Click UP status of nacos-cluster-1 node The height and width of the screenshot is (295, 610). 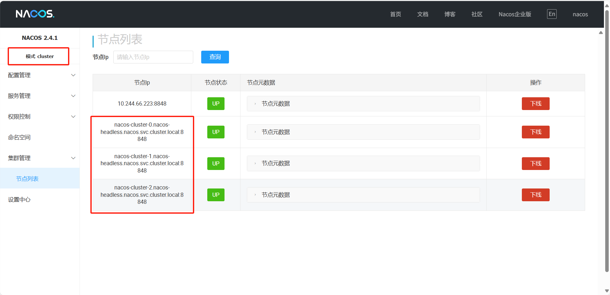click(x=216, y=164)
